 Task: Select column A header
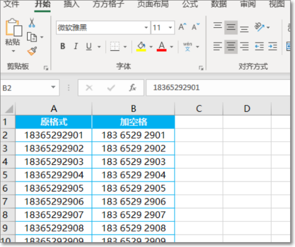54,109
